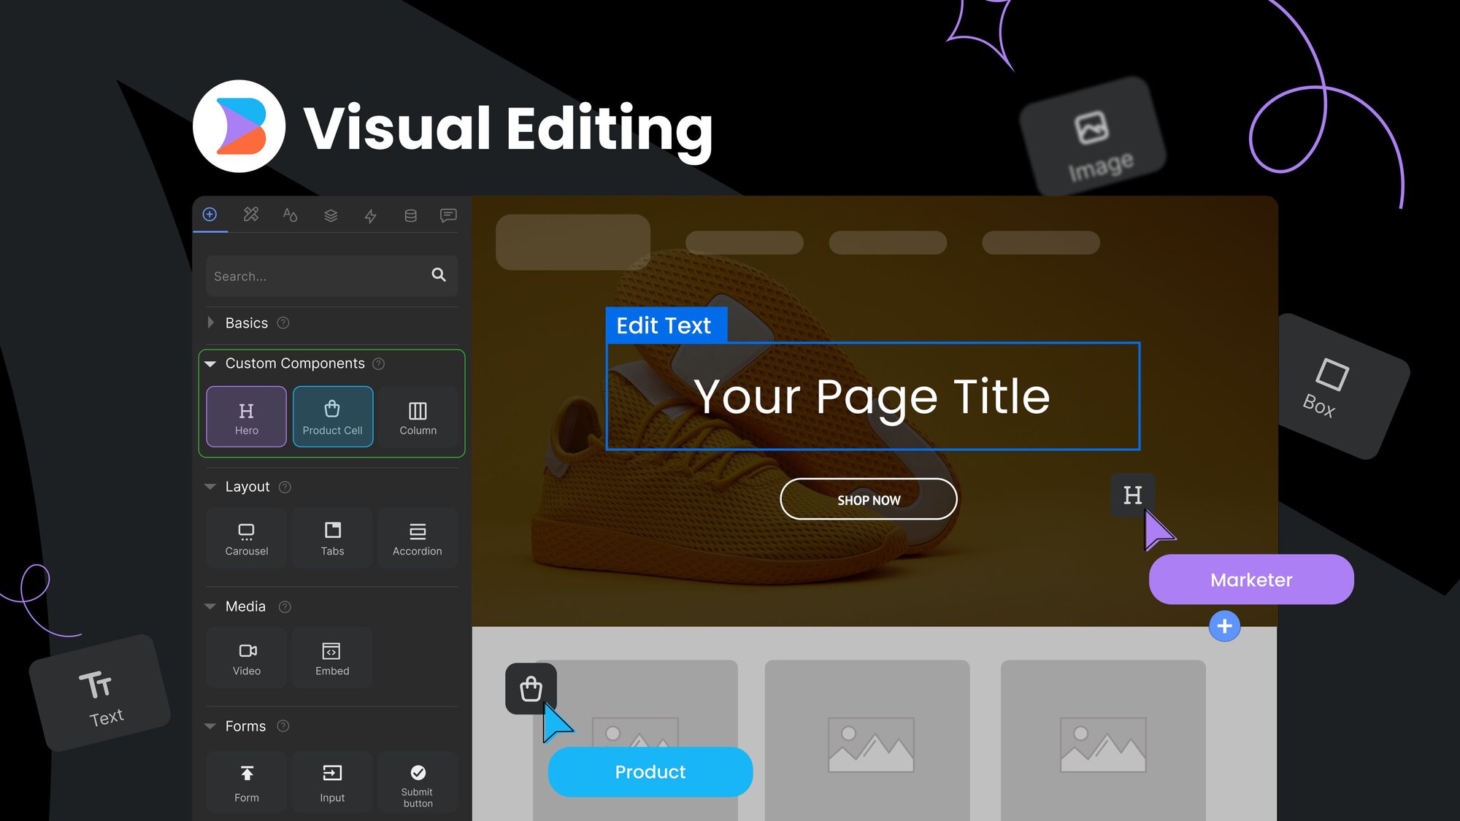Expand the Basics section
This screenshot has height=821, width=1460.
[x=211, y=323]
